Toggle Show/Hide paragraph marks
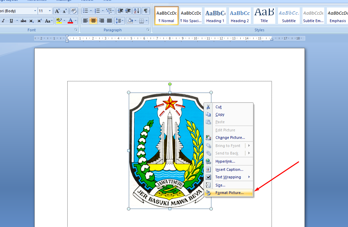 pyautogui.click(x=146, y=11)
